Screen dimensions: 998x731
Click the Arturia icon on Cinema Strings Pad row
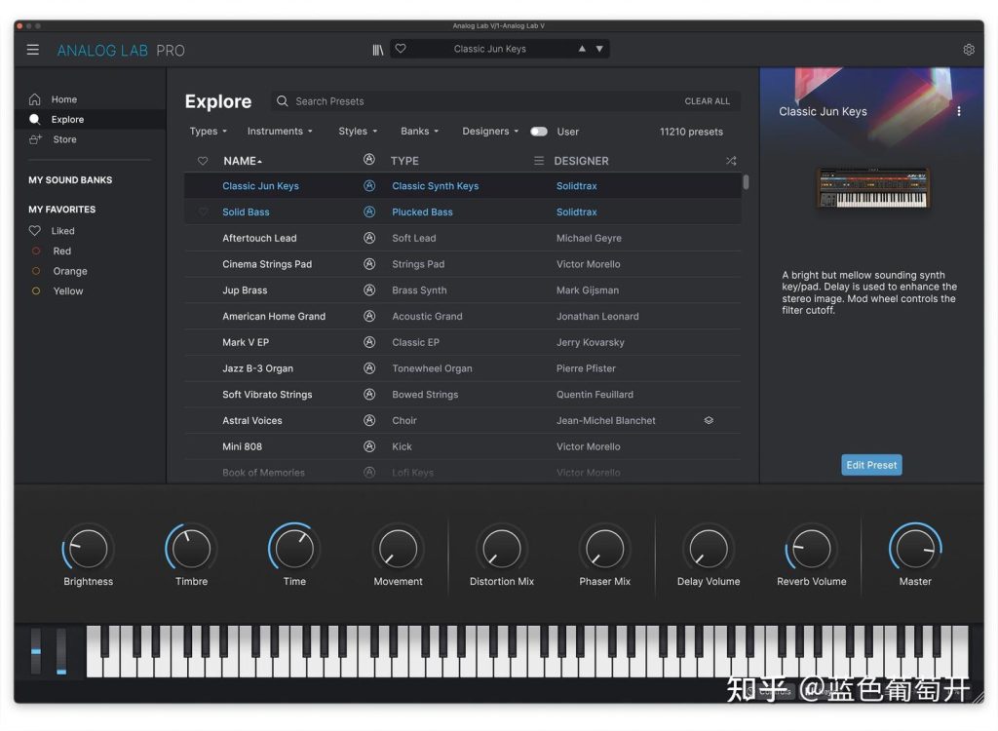[369, 264]
